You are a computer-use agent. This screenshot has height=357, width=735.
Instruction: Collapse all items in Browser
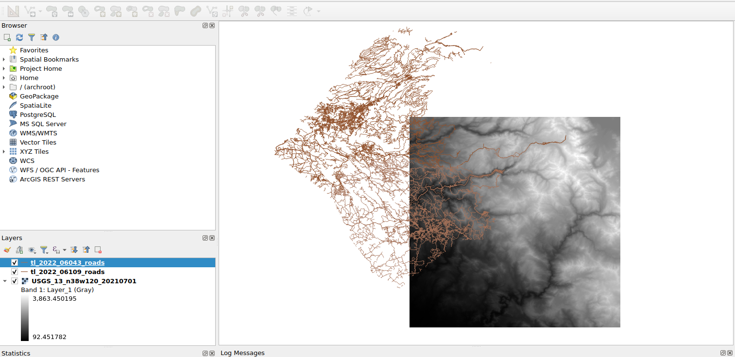coord(44,37)
